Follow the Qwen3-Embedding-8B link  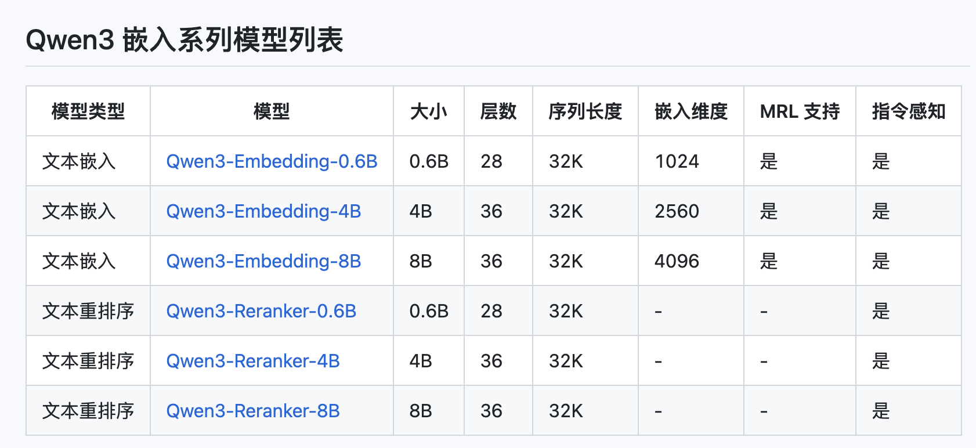pyautogui.click(x=263, y=261)
